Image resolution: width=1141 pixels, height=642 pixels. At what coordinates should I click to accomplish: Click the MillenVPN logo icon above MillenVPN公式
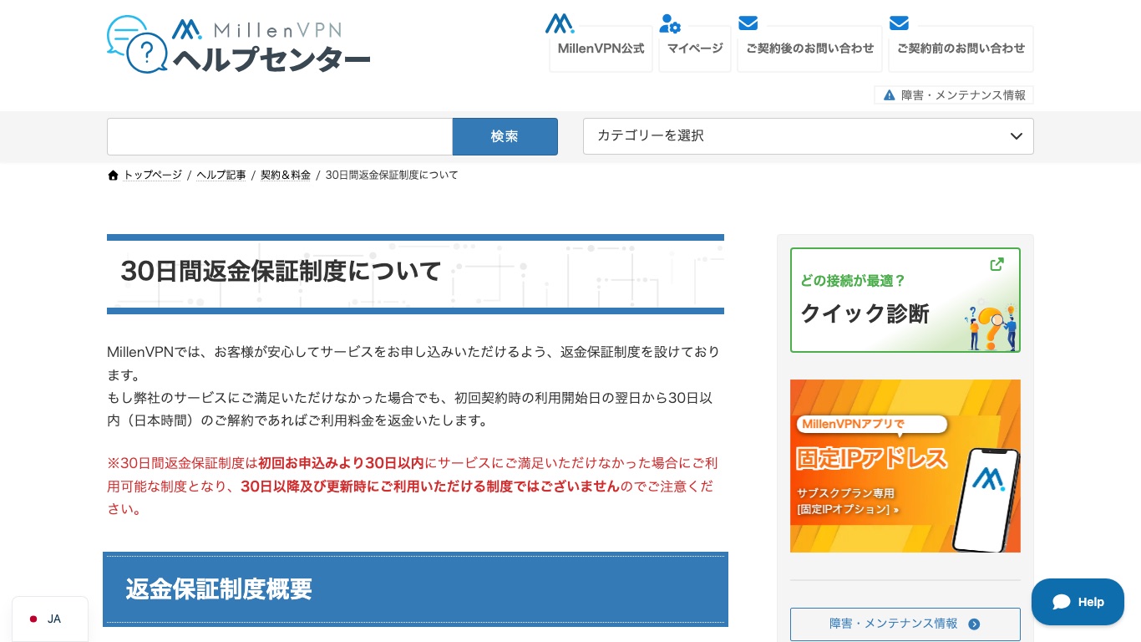pyautogui.click(x=560, y=23)
